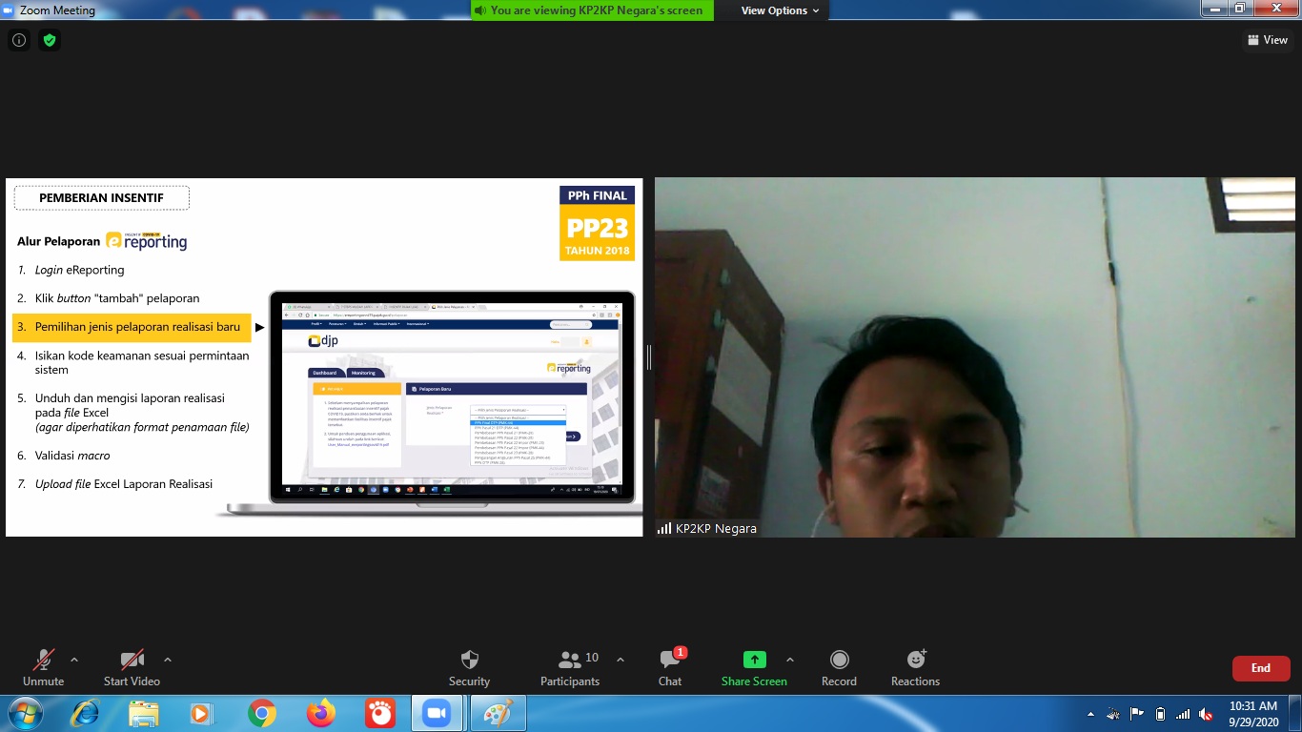Image resolution: width=1302 pixels, height=732 pixels.
Task: Unmute the microphone
Action: pos(43,660)
